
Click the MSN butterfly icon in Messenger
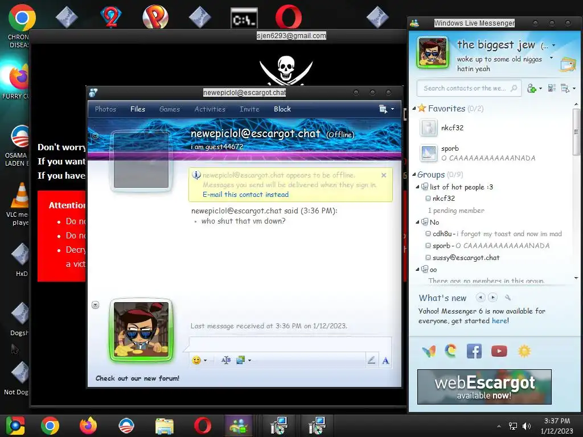(x=429, y=351)
